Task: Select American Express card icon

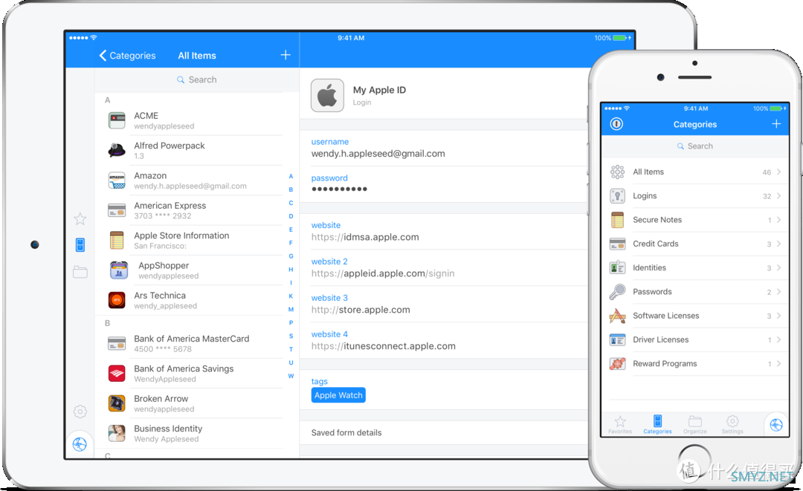Action: [117, 210]
